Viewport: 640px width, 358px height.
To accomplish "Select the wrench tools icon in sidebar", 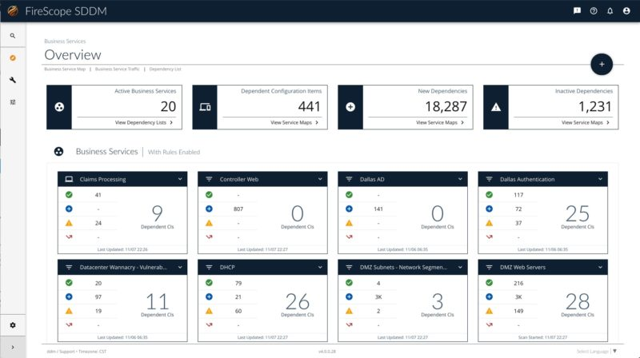I will (x=13, y=80).
